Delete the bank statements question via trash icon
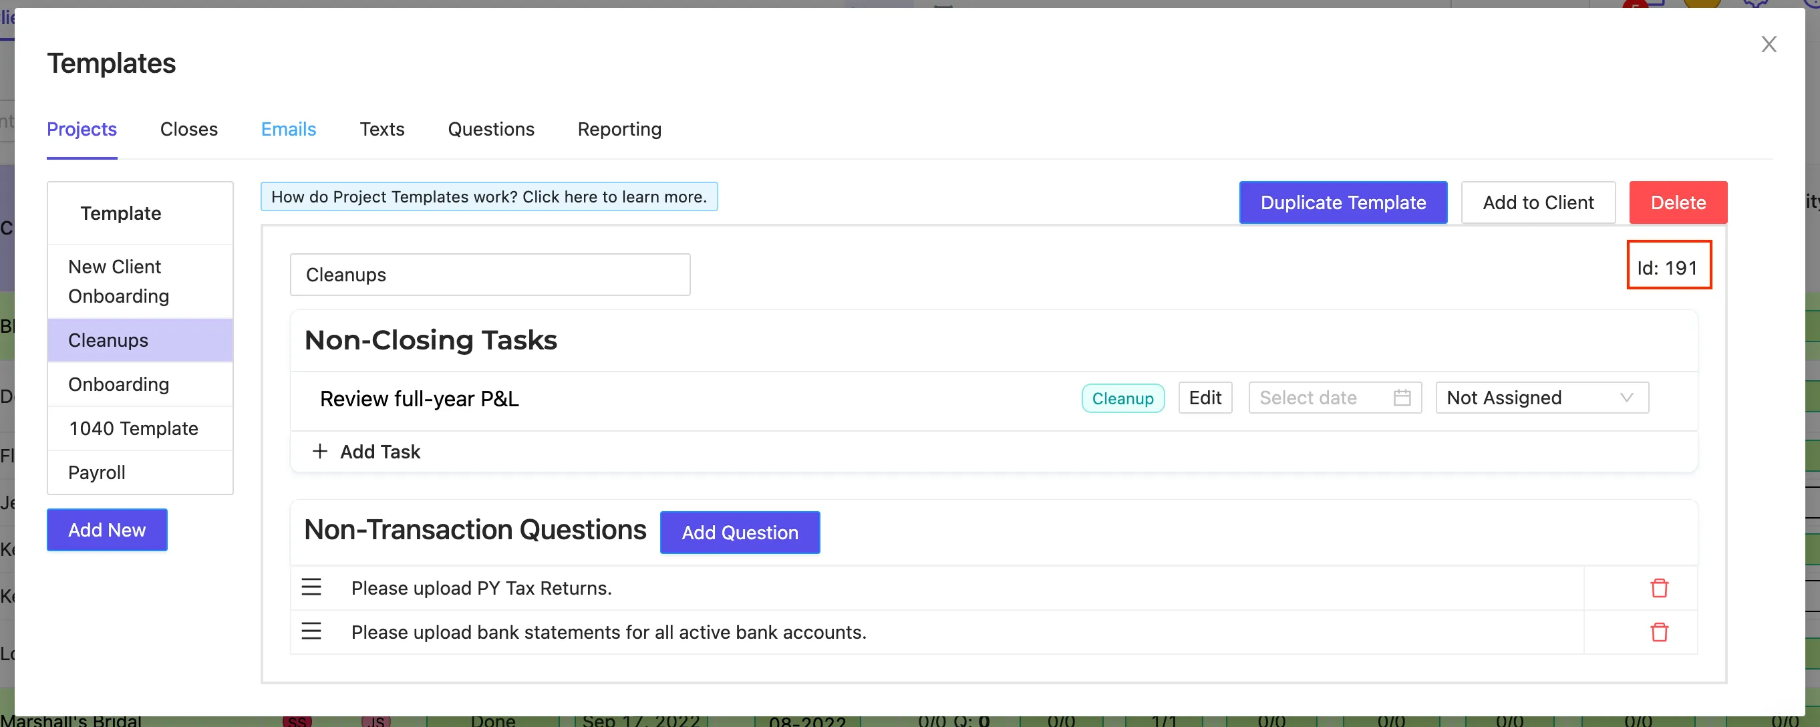This screenshot has width=1820, height=727. [1659, 631]
